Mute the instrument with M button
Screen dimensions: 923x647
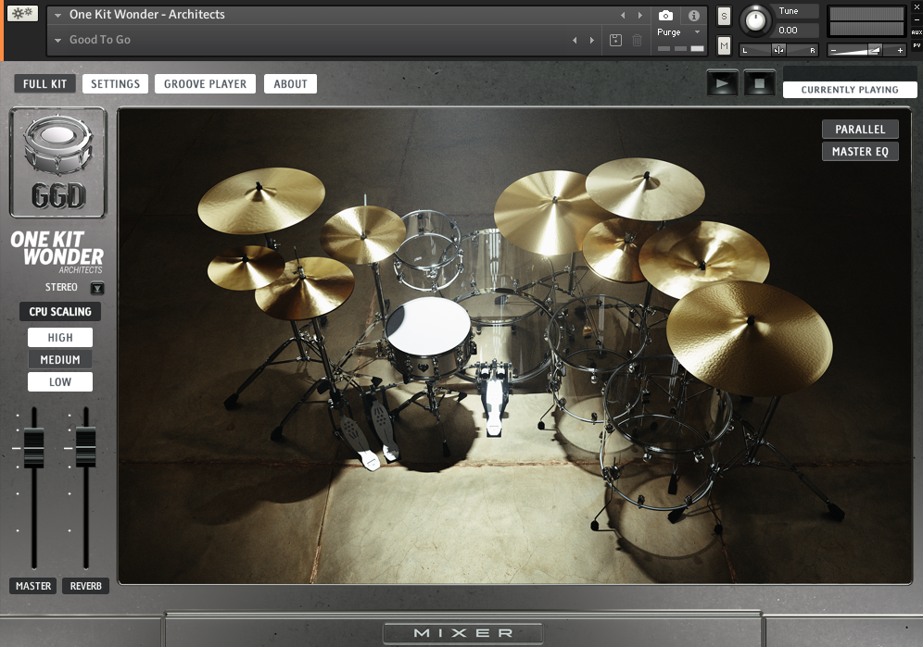pyautogui.click(x=724, y=45)
